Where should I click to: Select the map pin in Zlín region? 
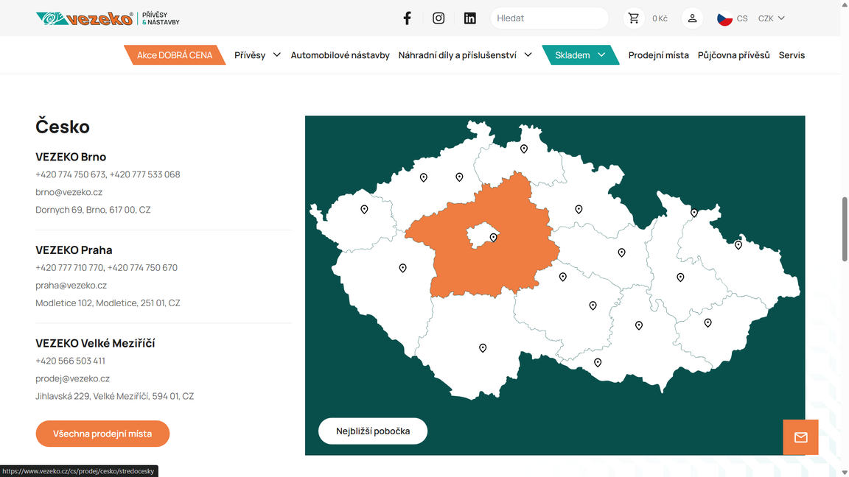707,323
